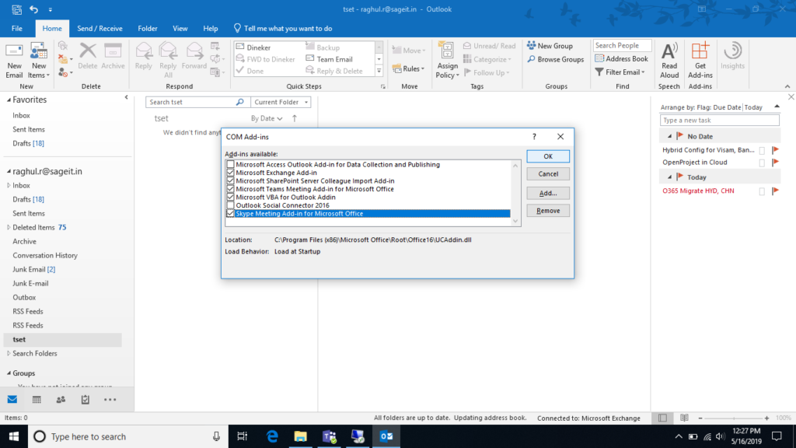Open the Tasks view in bottom navigation
796x448 pixels.
(86, 400)
